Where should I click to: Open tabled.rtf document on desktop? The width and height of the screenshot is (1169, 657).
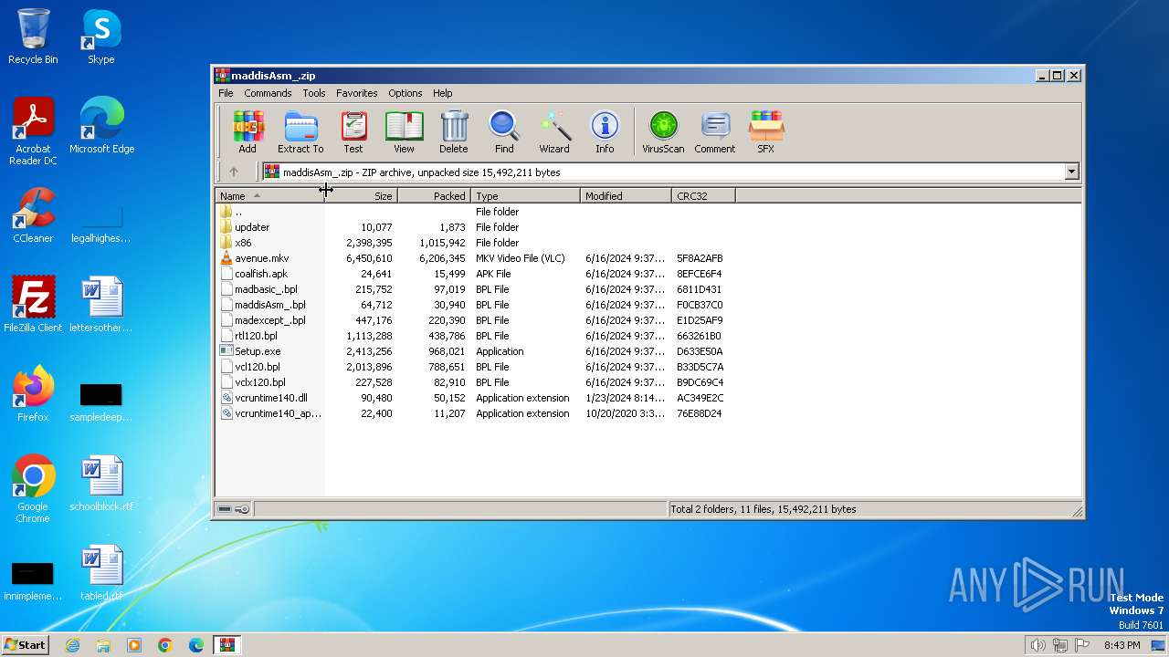[101, 572]
